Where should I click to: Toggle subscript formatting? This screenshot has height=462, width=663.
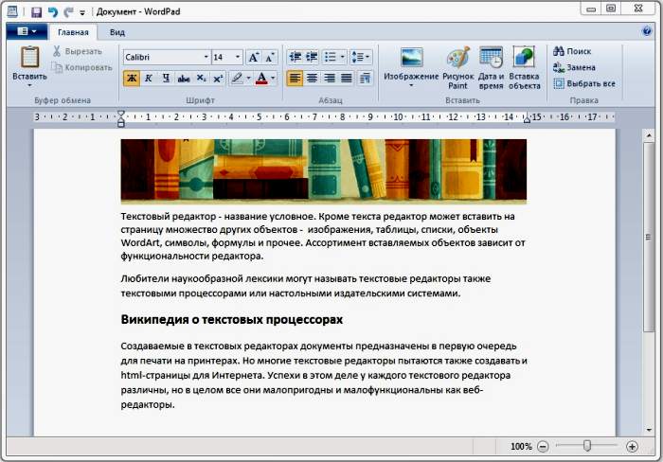(x=201, y=79)
